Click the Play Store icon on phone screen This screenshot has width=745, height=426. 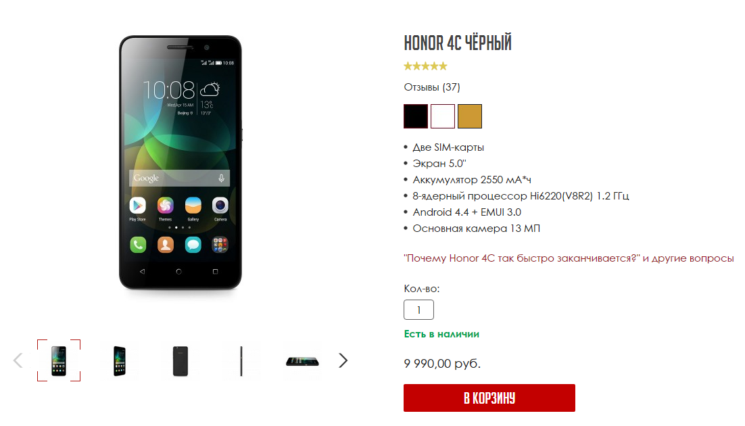coord(138,206)
